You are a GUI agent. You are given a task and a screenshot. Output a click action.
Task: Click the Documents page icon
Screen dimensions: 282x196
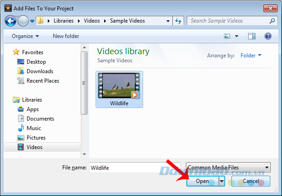(21, 118)
